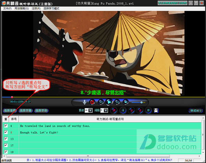Screen dimensions: 206x163
Task: Maximize the window
Action: (196, 3)
